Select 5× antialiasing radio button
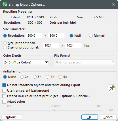This screenshot has height=121, width=118. (x=60, y=77)
